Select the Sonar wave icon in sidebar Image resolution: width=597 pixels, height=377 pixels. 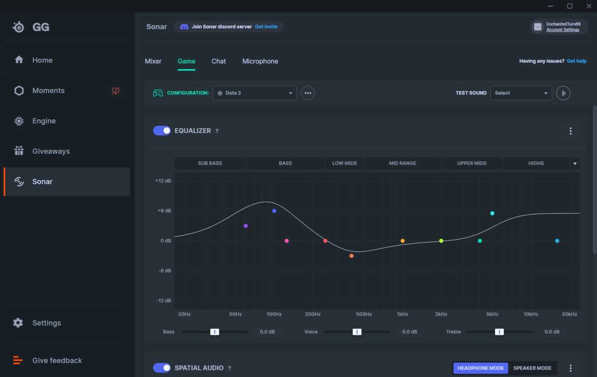(19, 182)
